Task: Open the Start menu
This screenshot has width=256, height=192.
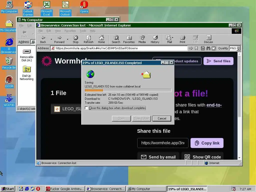Action: tap(8, 189)
